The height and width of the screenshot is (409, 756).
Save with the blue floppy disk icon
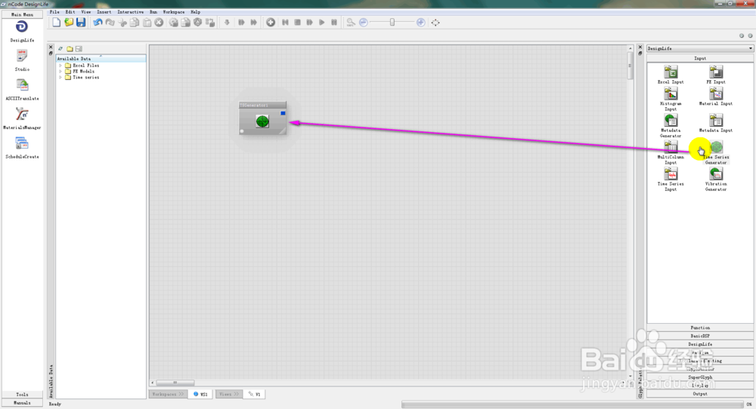(x=81, y=22)
